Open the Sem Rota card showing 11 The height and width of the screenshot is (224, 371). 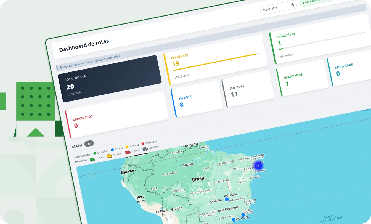click(248, 89)
